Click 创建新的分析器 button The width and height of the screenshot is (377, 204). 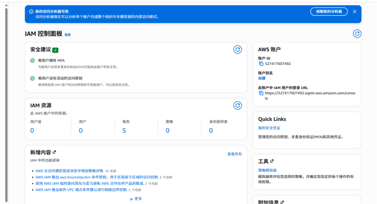coord(329,11)
